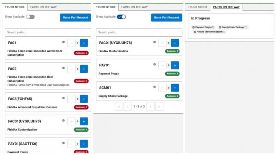
Task: Focus the Search parts field in middle panel
Action: point(139,32)
